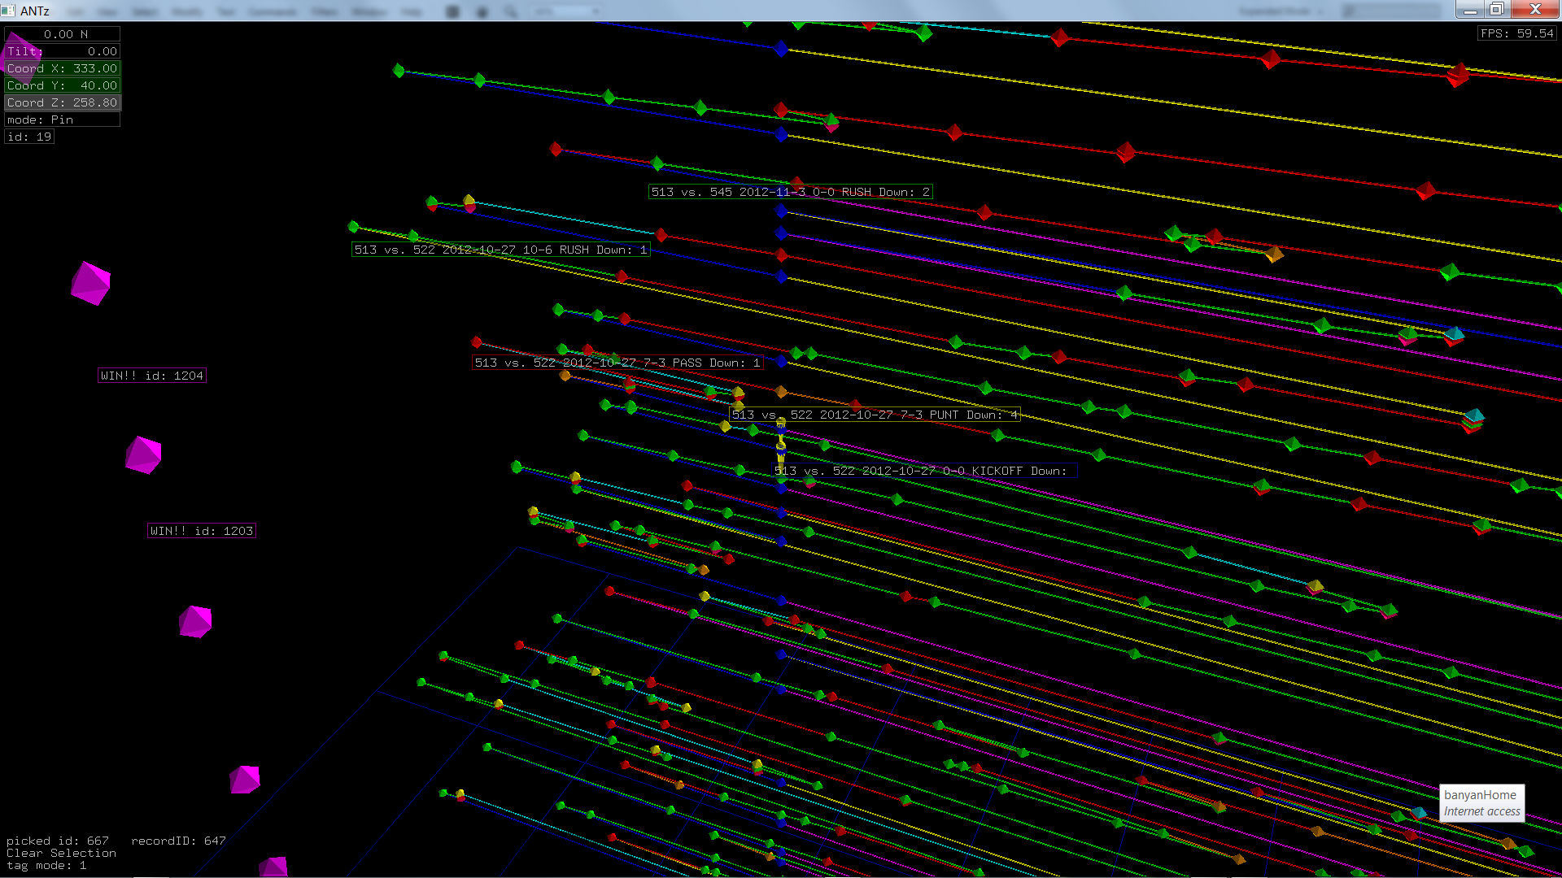Screen dimensions: 1562x878
Task: Select the magenta node beside WIN!! id: 1203
Action: click(x=195, y=622)
